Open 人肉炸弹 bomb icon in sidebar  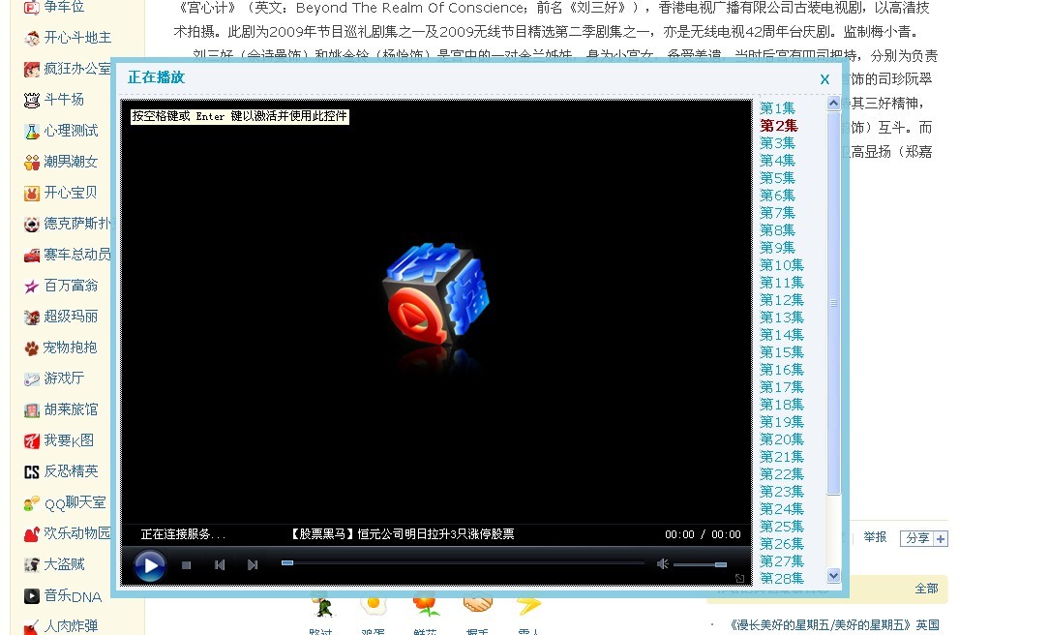(31, 627)
